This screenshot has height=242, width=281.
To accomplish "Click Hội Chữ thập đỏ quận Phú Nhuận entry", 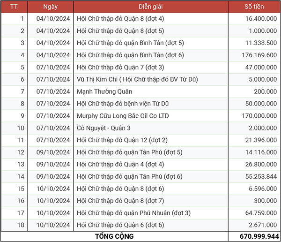I will 133,213.
